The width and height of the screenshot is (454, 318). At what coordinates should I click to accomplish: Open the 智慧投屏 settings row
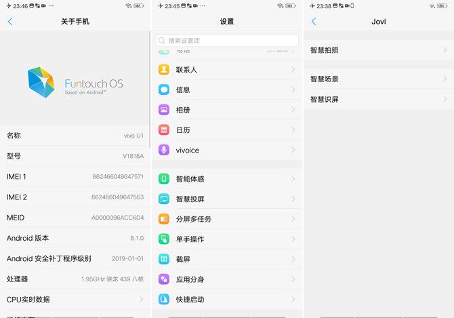click(x=227, y=199)
